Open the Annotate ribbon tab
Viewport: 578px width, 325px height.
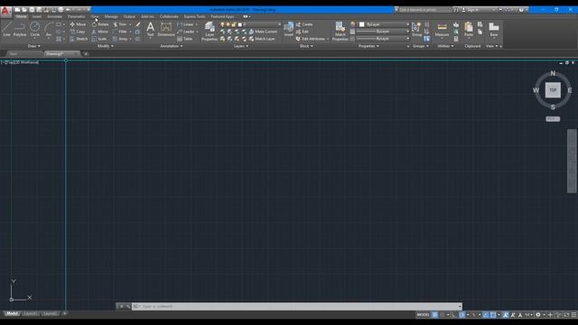[54, 16]
